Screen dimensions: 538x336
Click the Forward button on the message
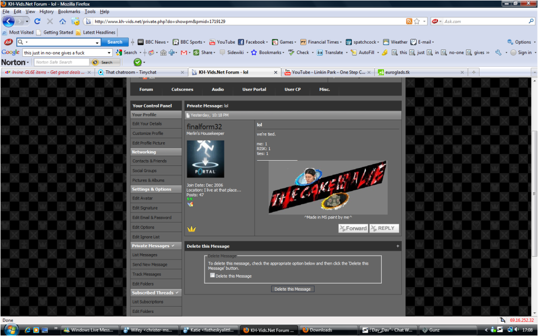click(353, 228)
